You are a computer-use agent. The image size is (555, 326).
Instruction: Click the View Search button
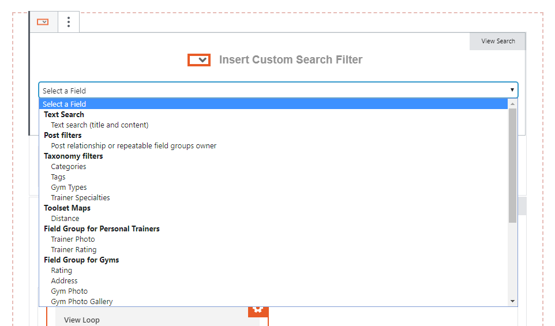tap(497, 41)
